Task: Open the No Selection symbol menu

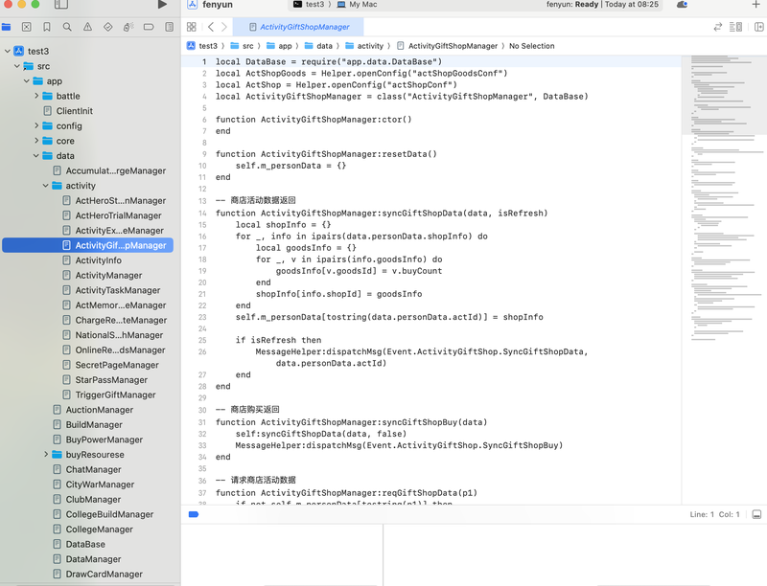Action: pyautogui.click(x=532, y=46)
